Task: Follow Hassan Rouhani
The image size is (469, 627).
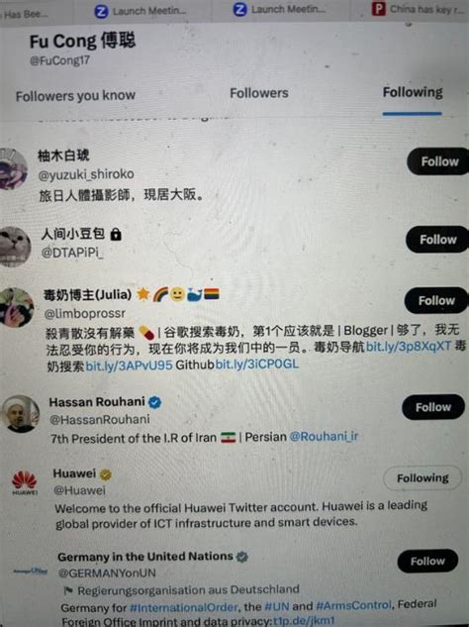Action: pos(433,407)
